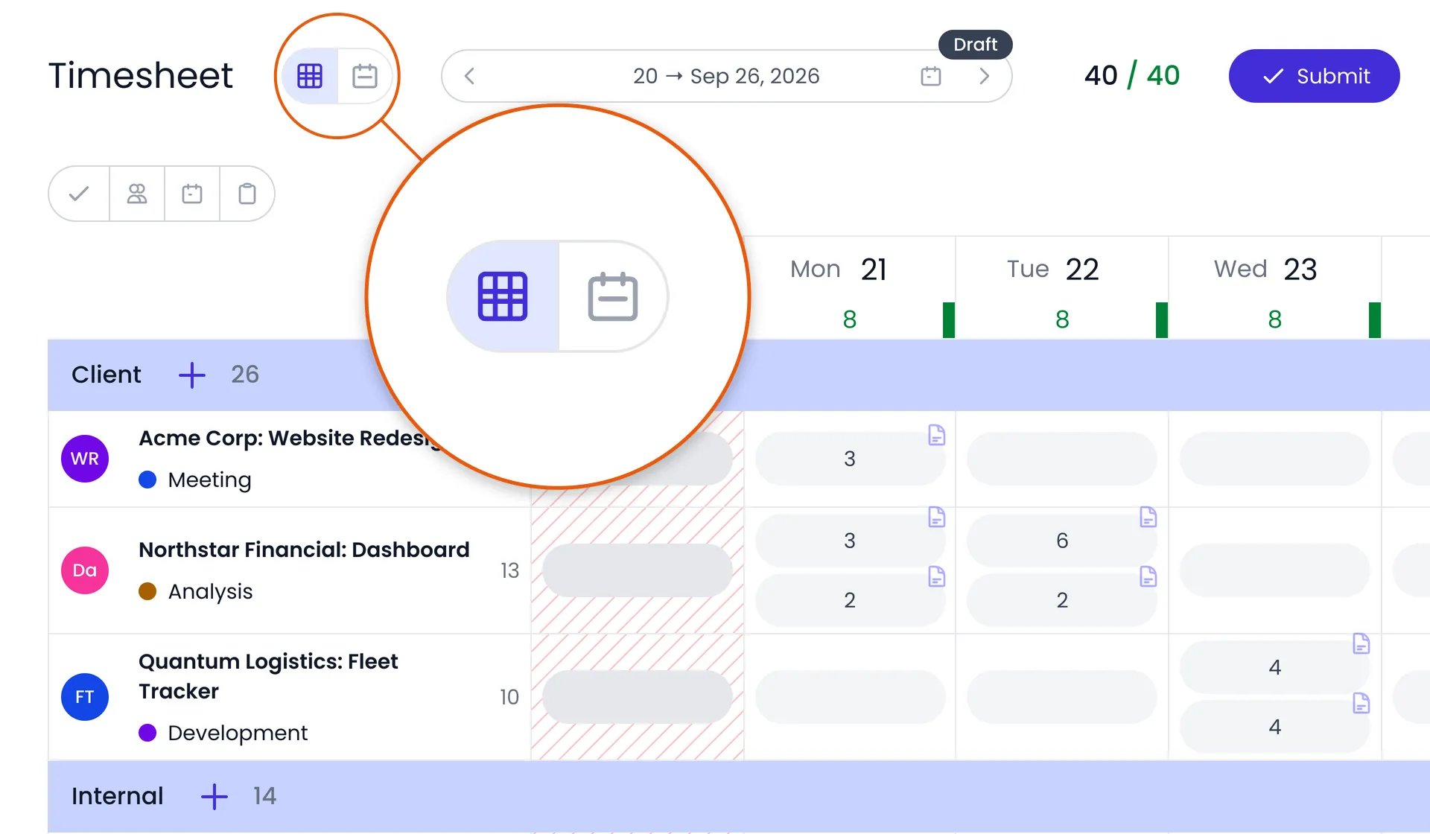Click the brown Analysis color dot
Viewport: 1430px width, 834px height.
[x=147, y=591]
